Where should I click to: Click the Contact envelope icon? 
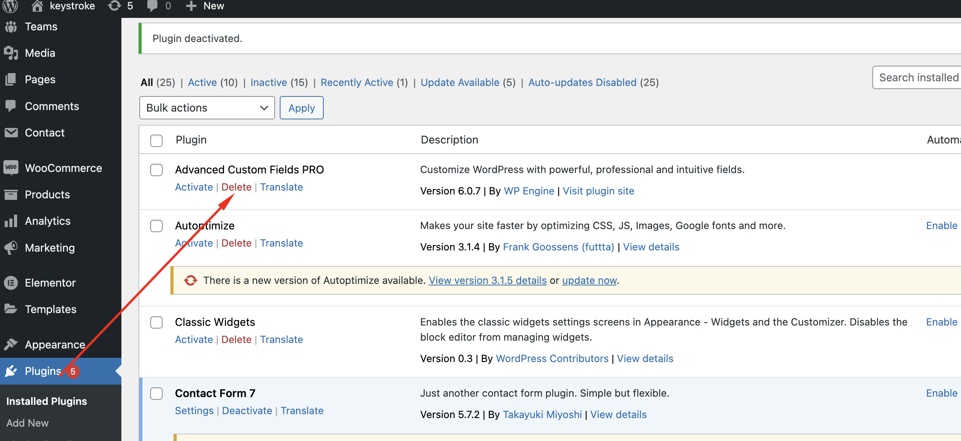coord(11,133)
